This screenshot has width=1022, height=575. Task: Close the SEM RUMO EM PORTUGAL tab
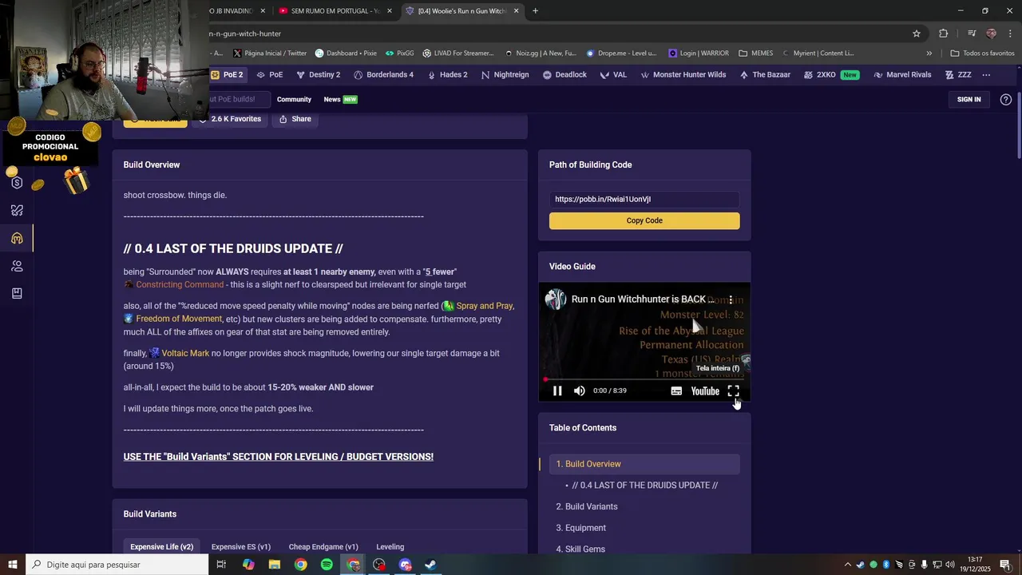pyautogui.click(x=389, y=11)
